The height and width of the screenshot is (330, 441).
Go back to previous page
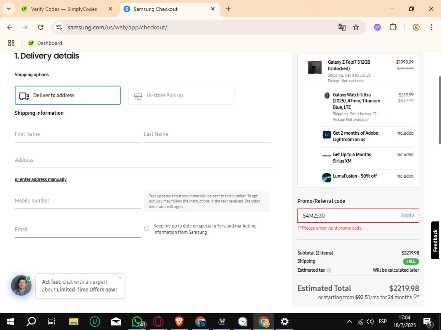coord(10,27)
